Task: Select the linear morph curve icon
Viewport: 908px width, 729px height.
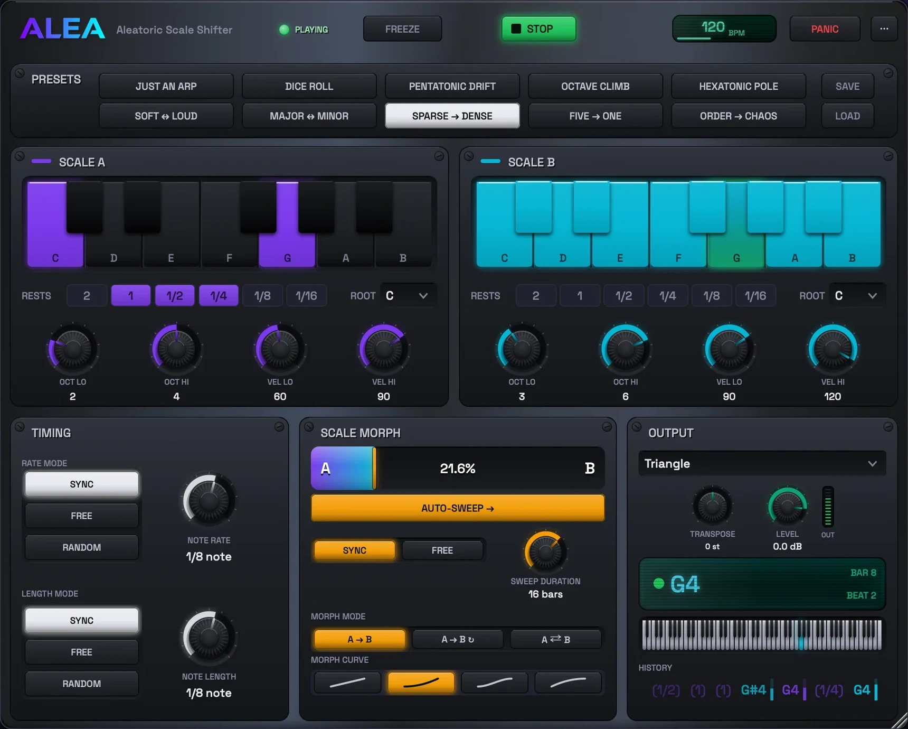Action: [x=347, y=683]
